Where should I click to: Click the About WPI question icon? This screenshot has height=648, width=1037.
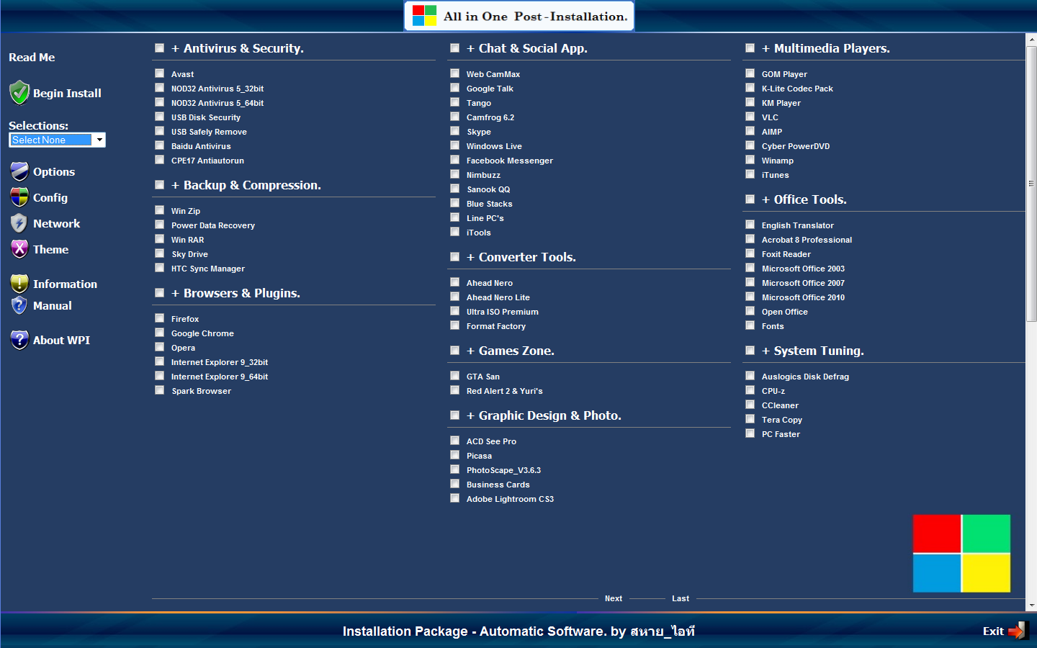click(x=19, y=340)
